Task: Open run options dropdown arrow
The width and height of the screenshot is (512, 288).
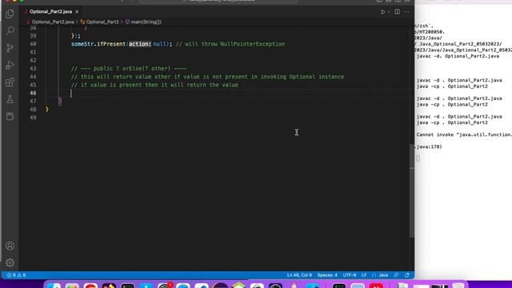Action: [x=389, y=12]
